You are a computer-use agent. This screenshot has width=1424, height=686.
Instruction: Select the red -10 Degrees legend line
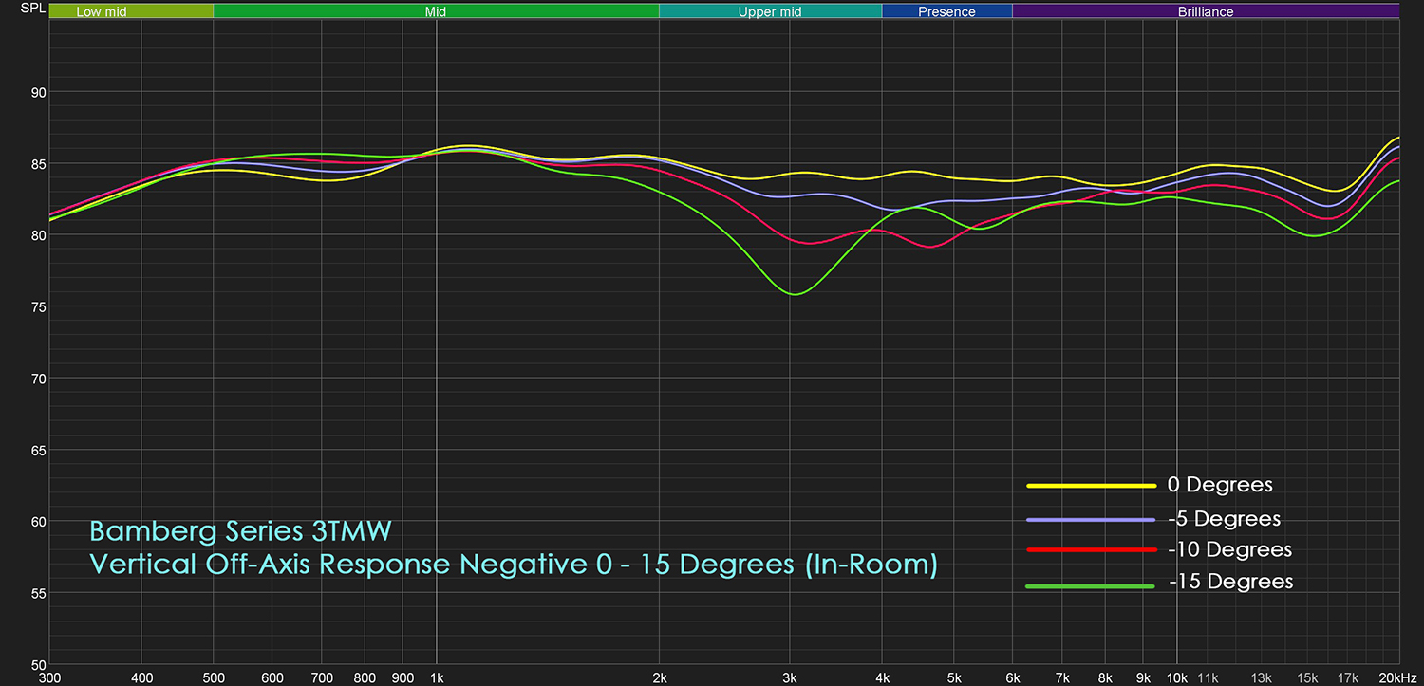1091,550
